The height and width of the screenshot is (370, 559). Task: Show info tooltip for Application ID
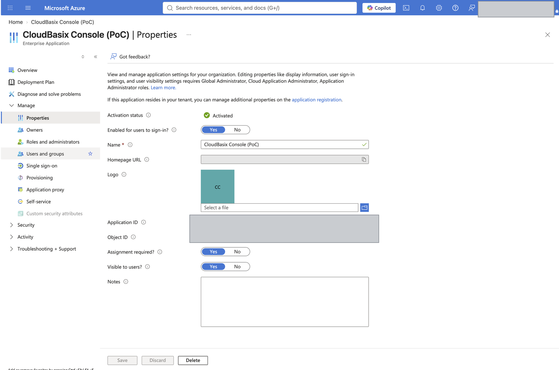tap(143, 222)
